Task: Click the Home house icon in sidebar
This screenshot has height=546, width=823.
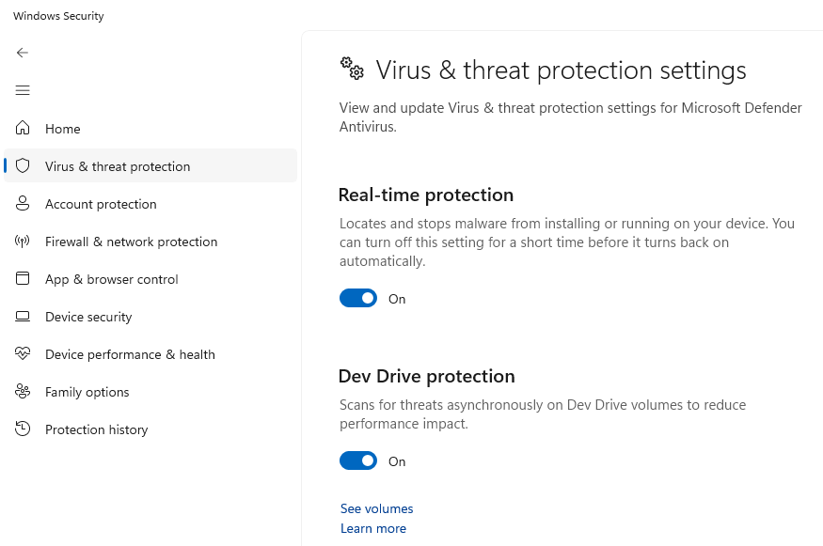Action: [x=23, y=129]
